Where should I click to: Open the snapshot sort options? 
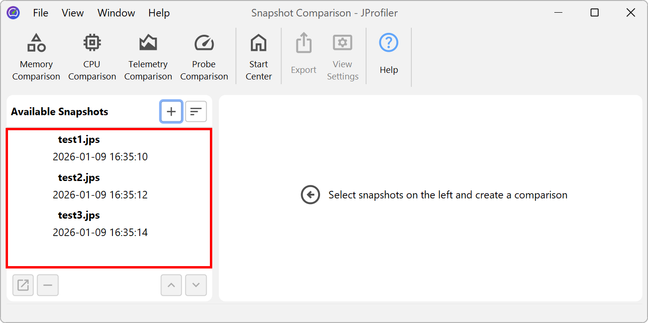[x=196, y=112]
